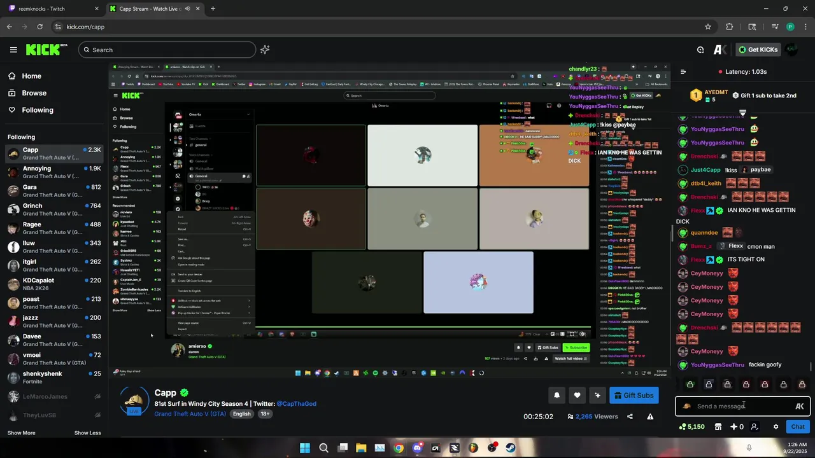Open chat settings gear icon
The width and height of the screenshot is (815, 458).
[x=776, y=427]
